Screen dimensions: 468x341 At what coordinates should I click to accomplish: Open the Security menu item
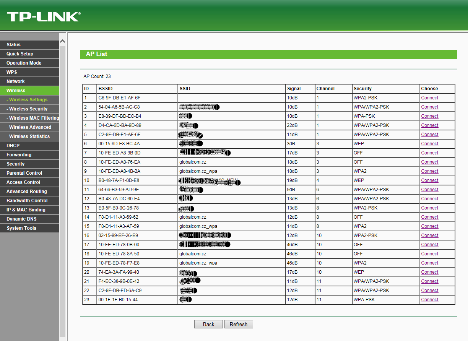(29, 164)
